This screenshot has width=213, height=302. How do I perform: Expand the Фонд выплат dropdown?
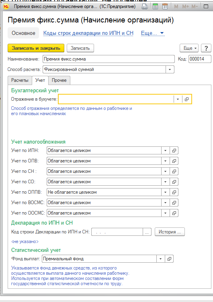[x=160, y=259]
